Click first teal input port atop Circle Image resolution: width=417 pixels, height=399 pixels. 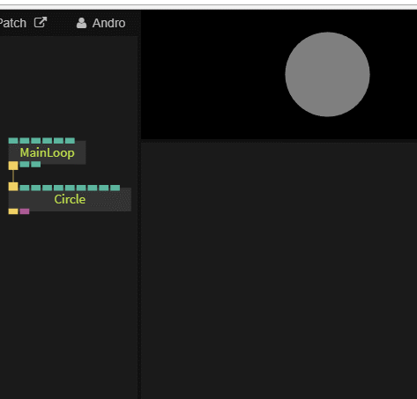tap(25, 188)
